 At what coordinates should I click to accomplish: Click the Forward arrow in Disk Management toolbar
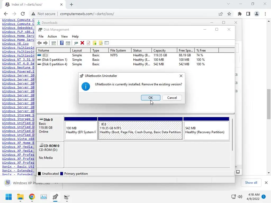46,43
